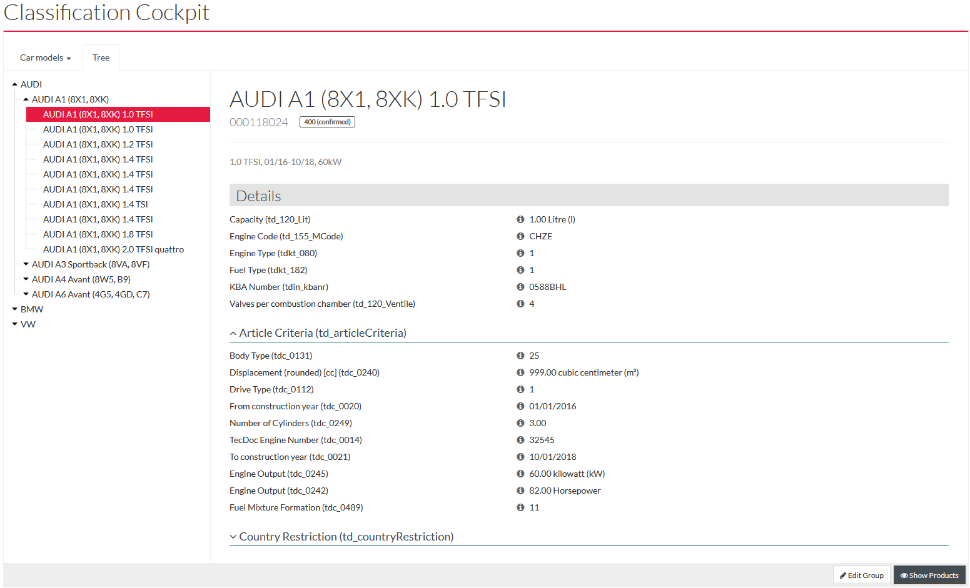The width and height of the screenshot is (970, 588).
Task: Select AUDI A1 (8X1, 8XK) 1.4 TSI item
Action: [96, 204]
